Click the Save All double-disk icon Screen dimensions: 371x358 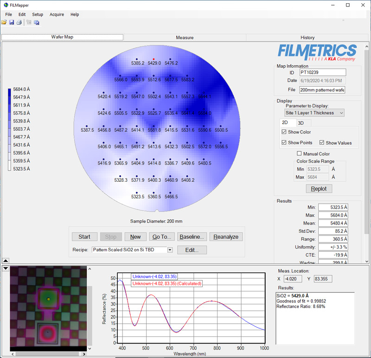coord(37,22)
